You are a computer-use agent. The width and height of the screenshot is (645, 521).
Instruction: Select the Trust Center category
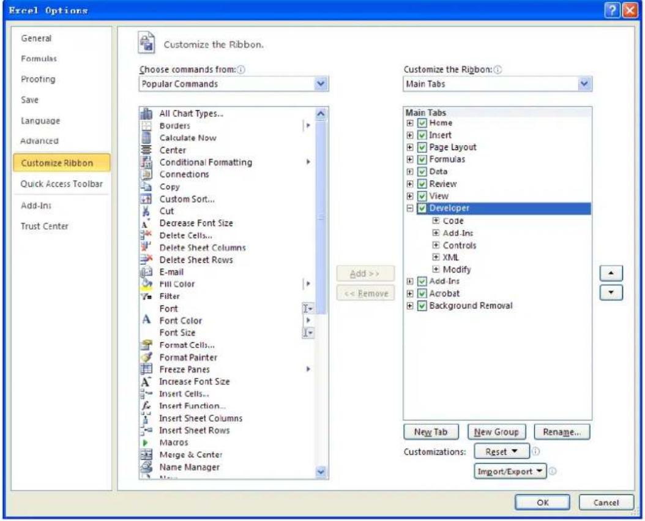(45, 226)
